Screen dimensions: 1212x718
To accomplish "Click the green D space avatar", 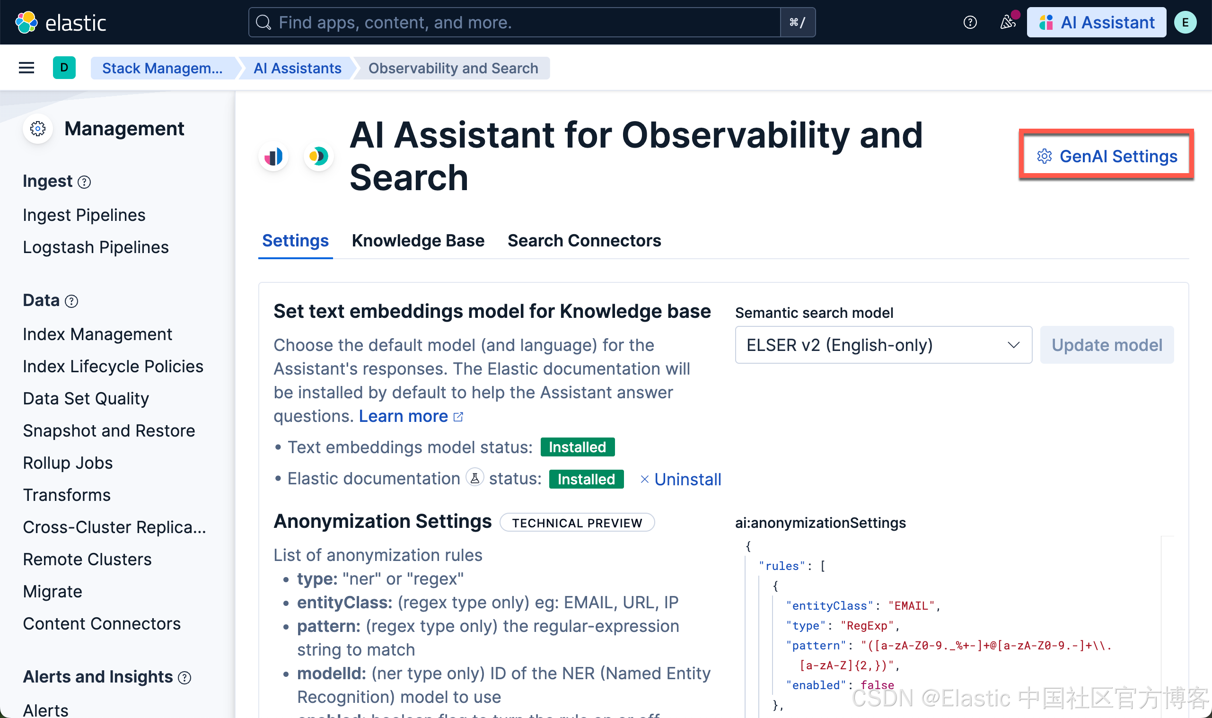I will 64,68.
